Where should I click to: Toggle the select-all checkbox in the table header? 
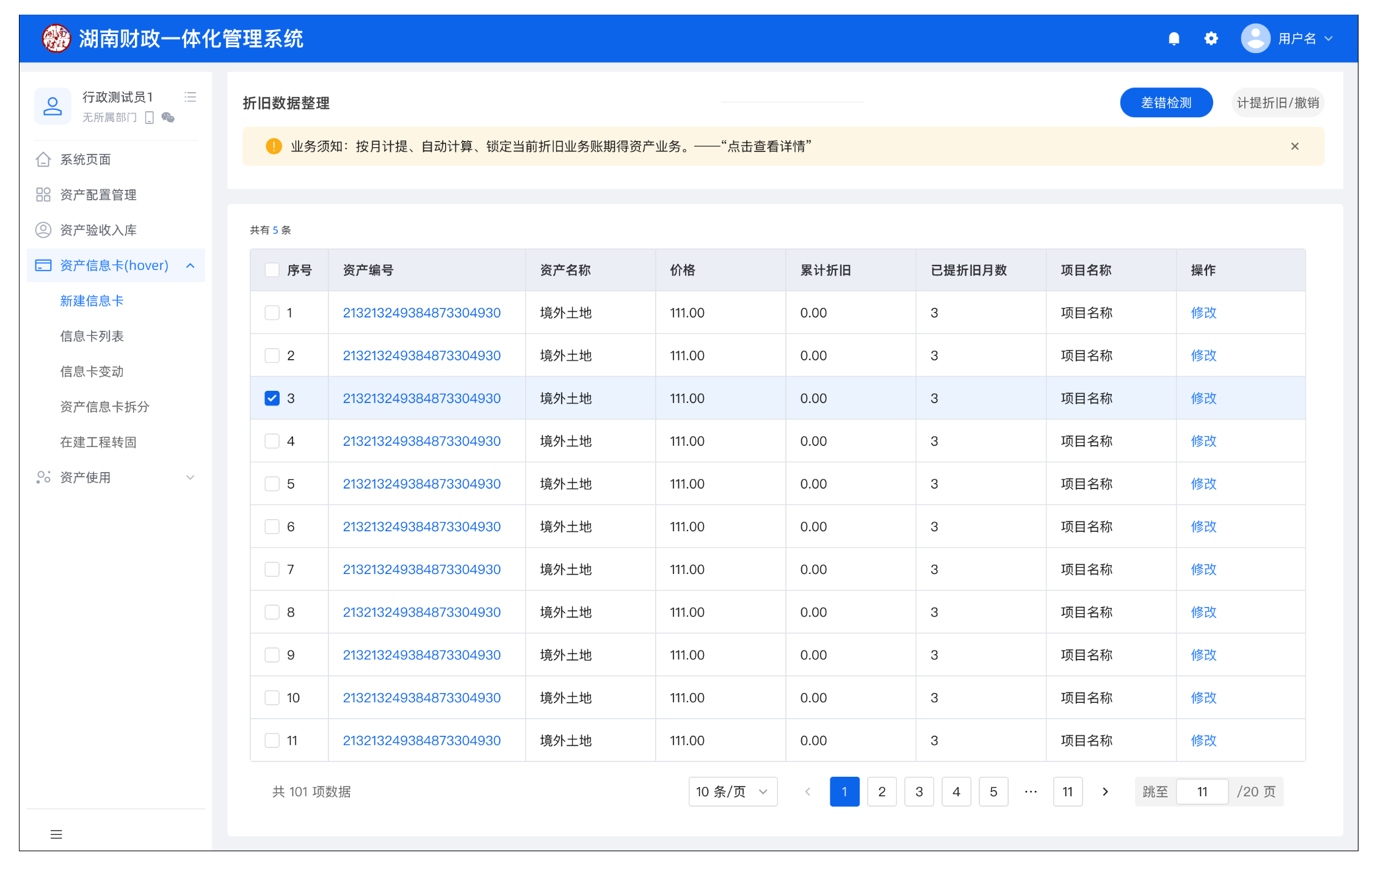(272, 270)
